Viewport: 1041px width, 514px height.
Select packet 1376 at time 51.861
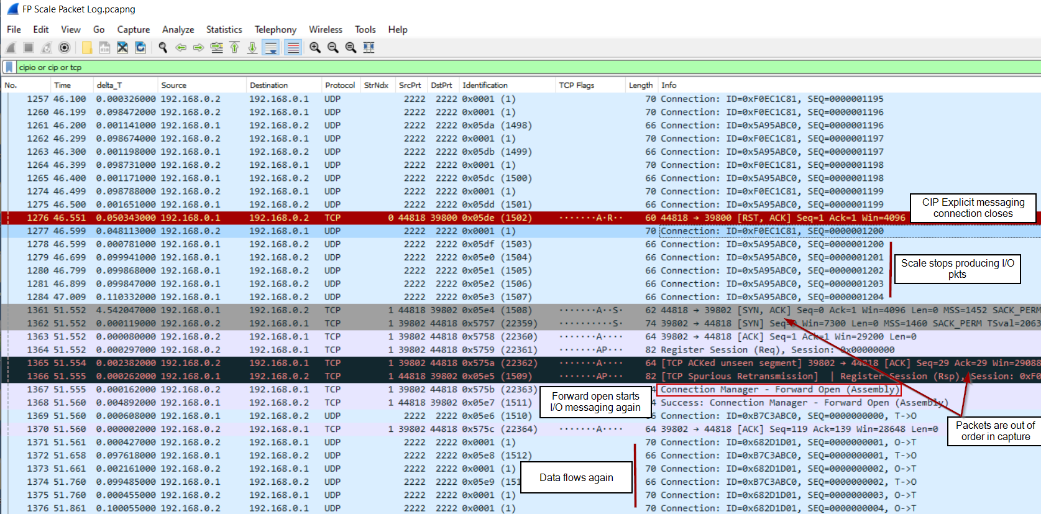521,508
